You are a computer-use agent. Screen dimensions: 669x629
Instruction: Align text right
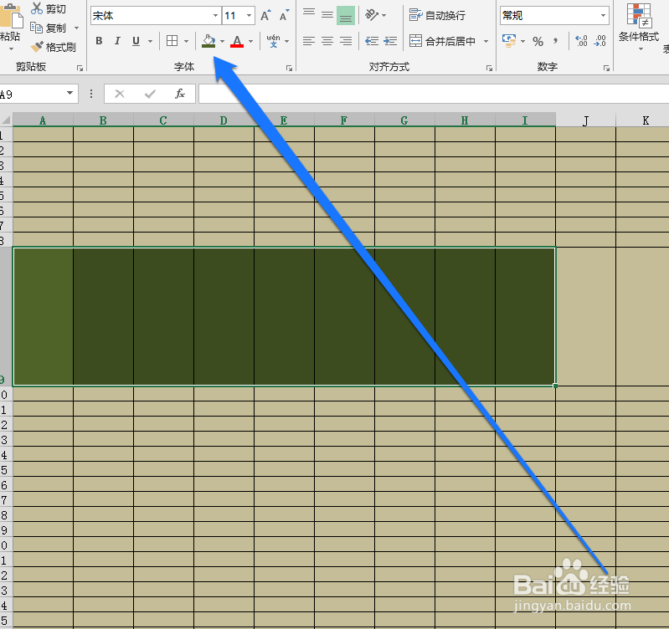(x=346, y=41)
